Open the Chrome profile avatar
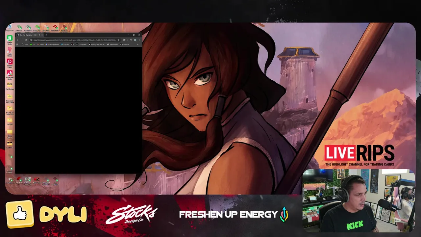Screen dimensions: 421x237 (x=135, y=40)
